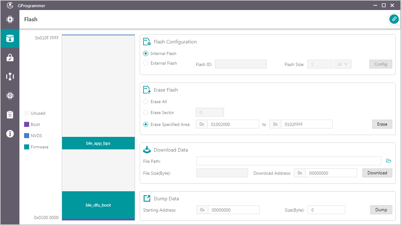Browse for file with folder icon
Viewport: 401px width, 225px height.
pos(389,161)
